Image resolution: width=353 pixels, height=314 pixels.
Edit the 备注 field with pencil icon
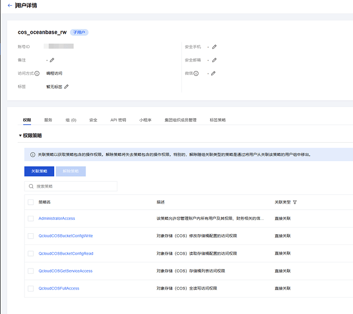pos(52,60)
